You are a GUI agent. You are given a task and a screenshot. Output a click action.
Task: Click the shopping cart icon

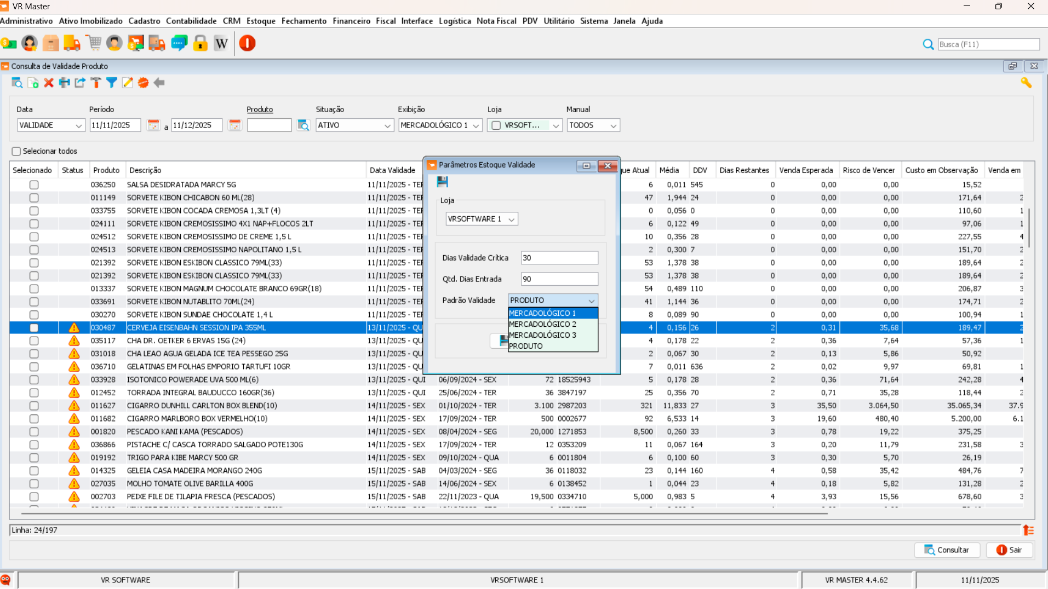(x=94, y=43)
